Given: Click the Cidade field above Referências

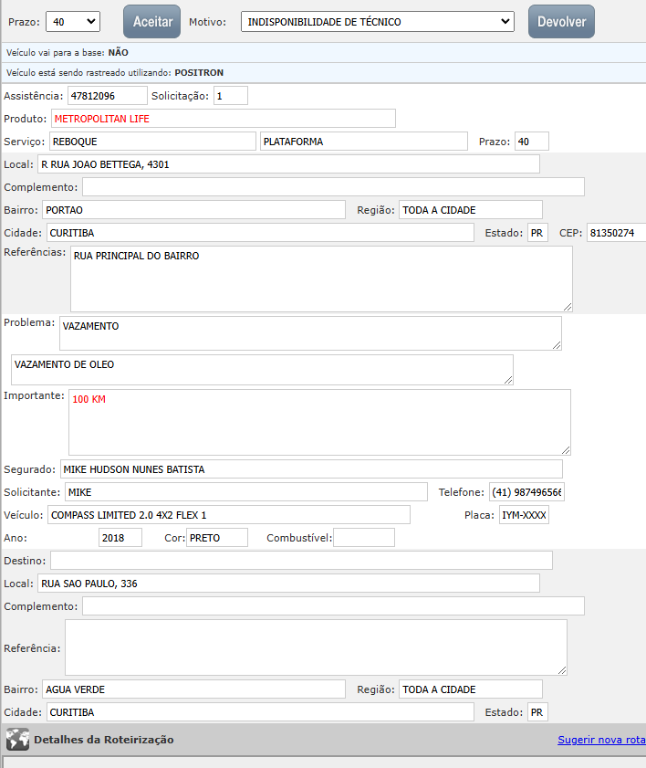Looking at the screenshot, I should tap(260, 233).
